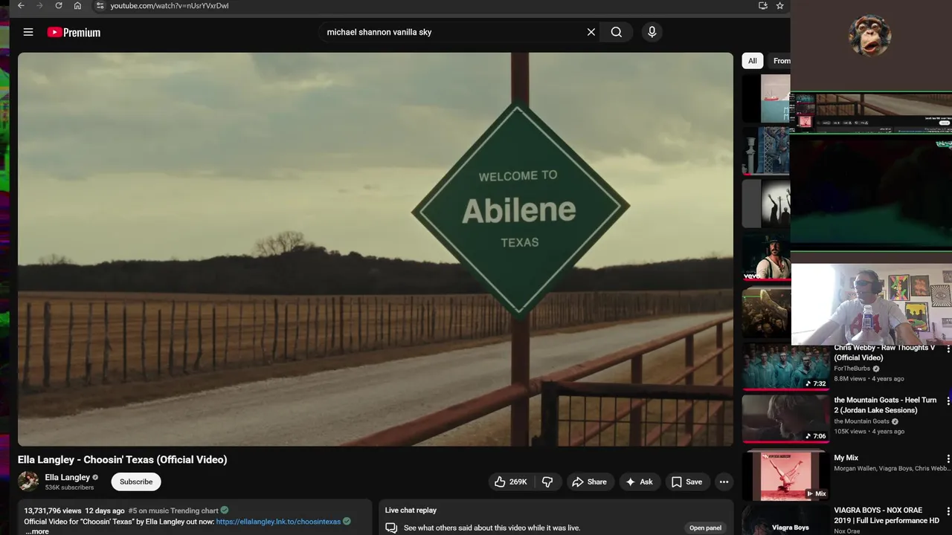Expand the description with ...more
The image size is (952, 535).
[x=37, y=531]
